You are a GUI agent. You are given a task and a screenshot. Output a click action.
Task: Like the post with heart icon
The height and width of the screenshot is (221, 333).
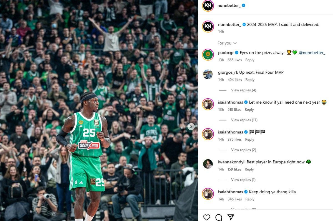tap(207, 217)
